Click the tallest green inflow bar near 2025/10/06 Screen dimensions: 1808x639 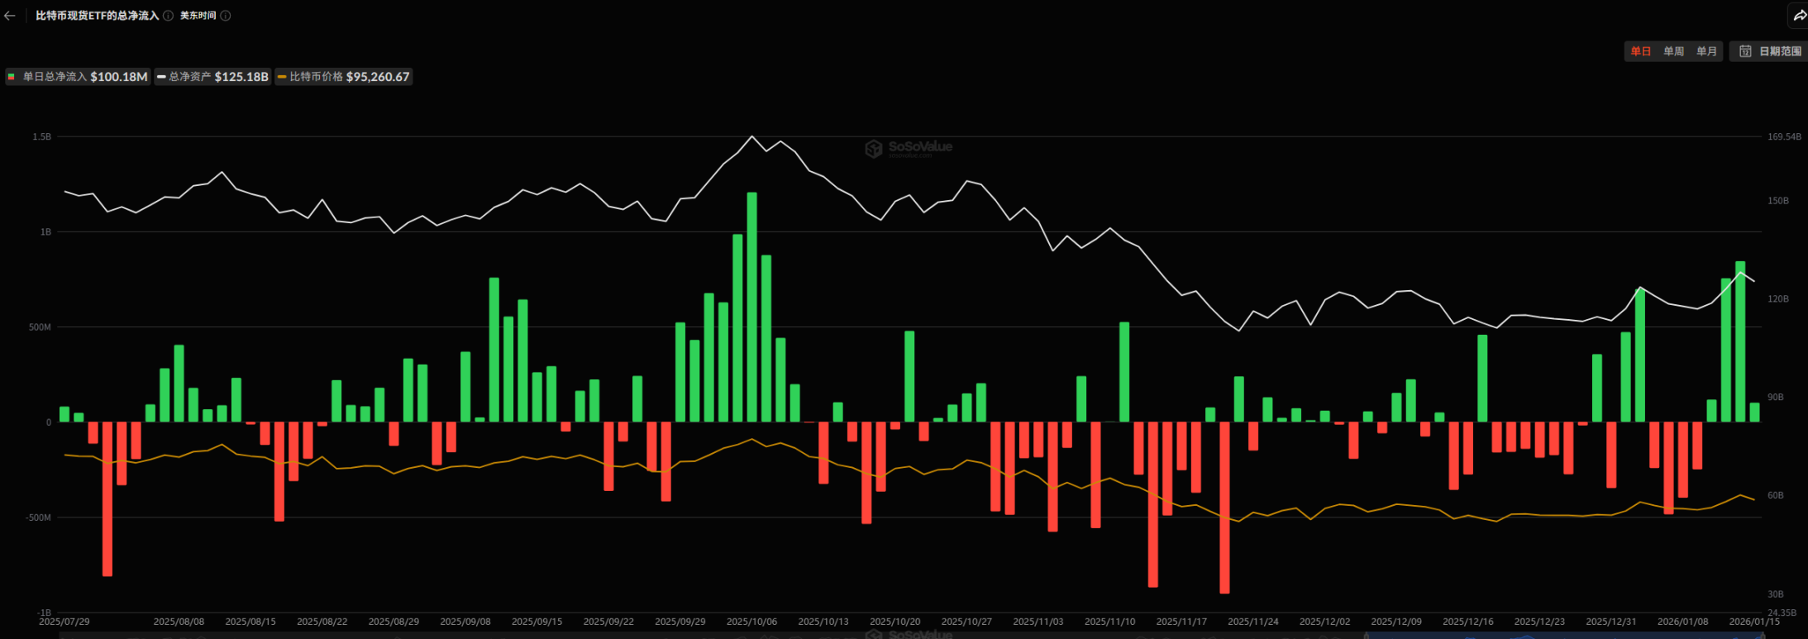coord(751,306)
